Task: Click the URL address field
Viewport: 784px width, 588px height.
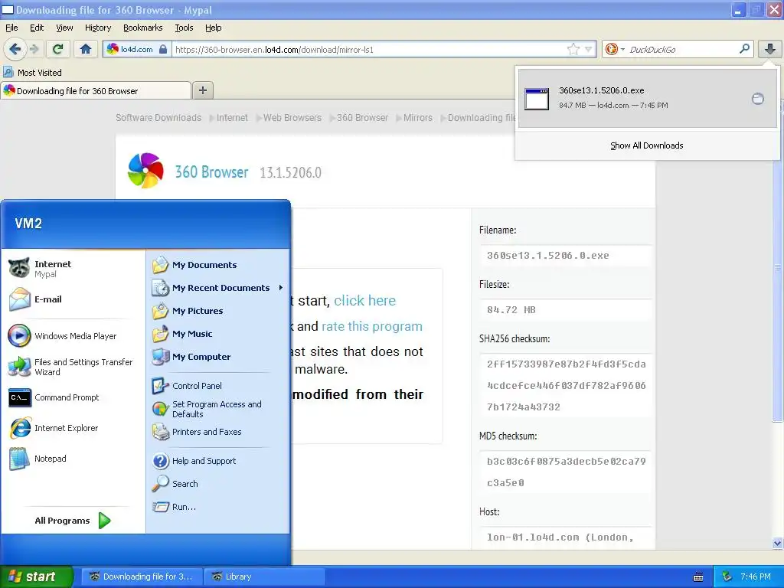Action: 369,49
